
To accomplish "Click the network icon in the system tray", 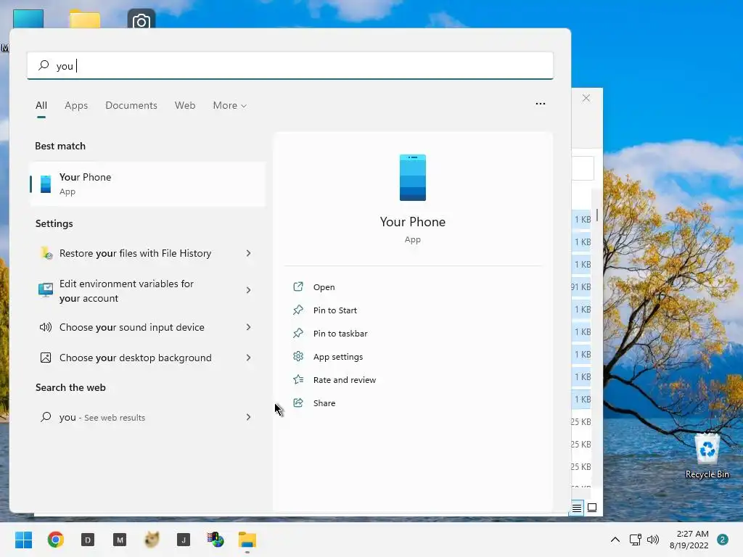I will click(636, 540).
